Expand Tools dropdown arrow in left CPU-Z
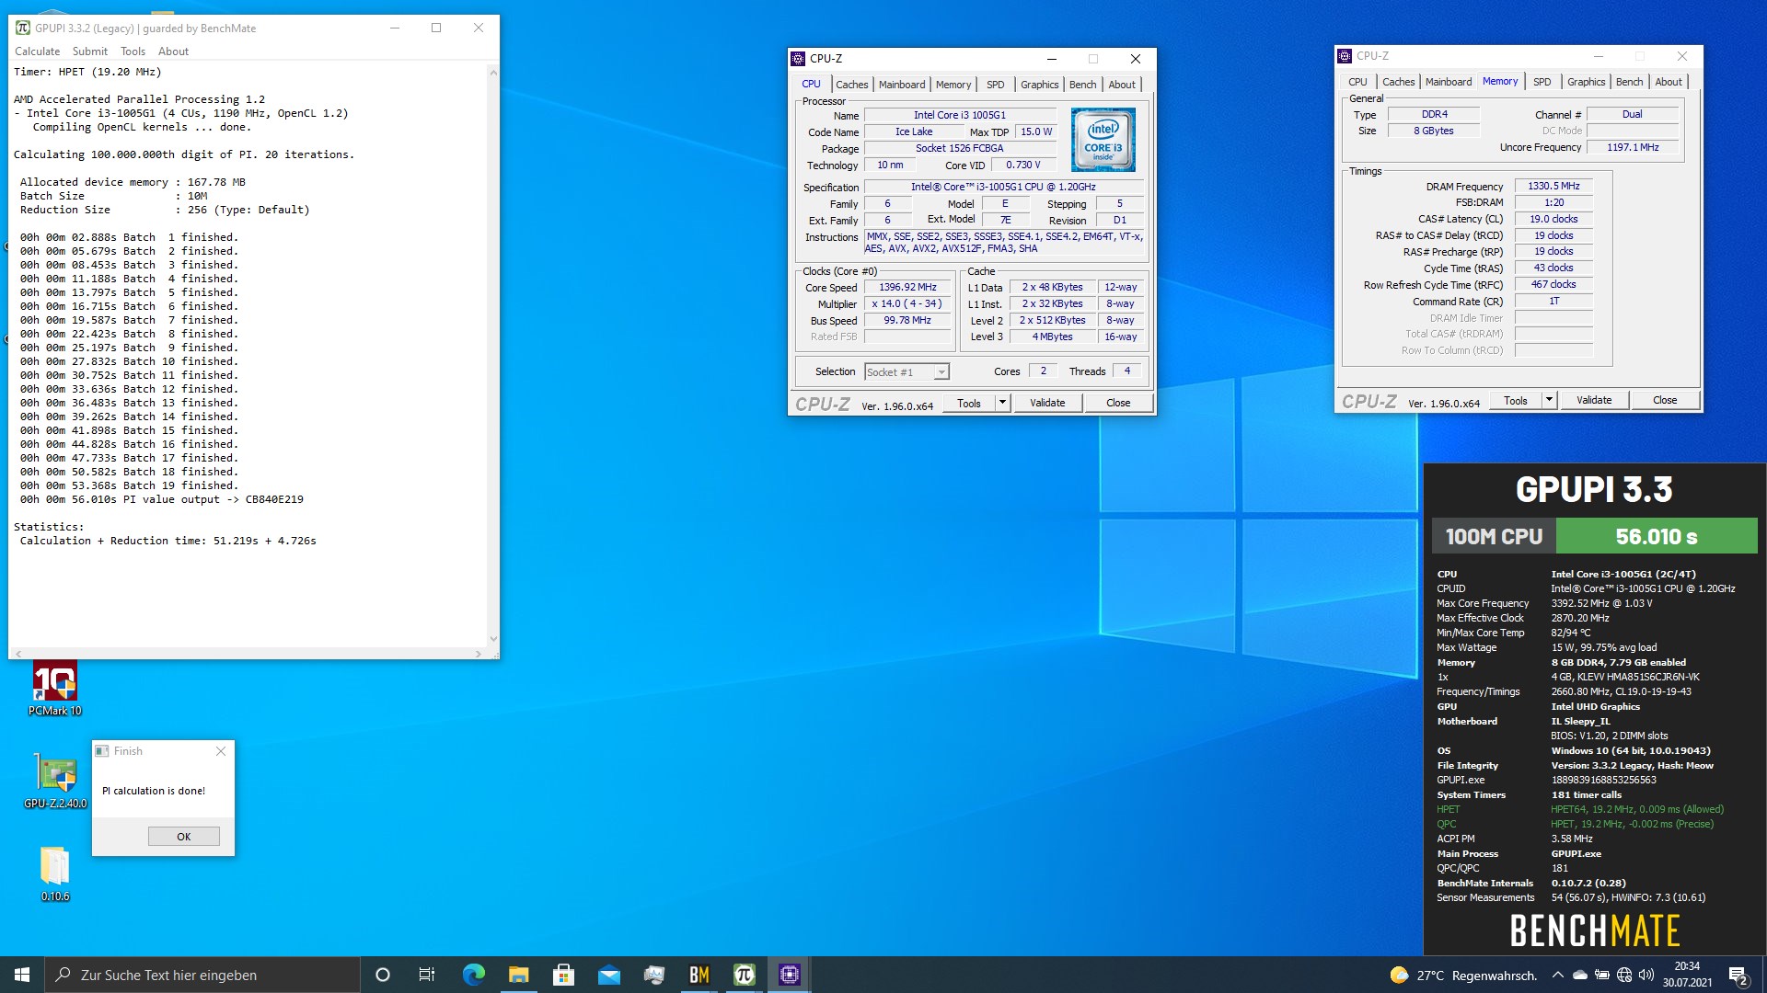The width and height of the screenshot is (1767, 993). (x=1003, y=403)
